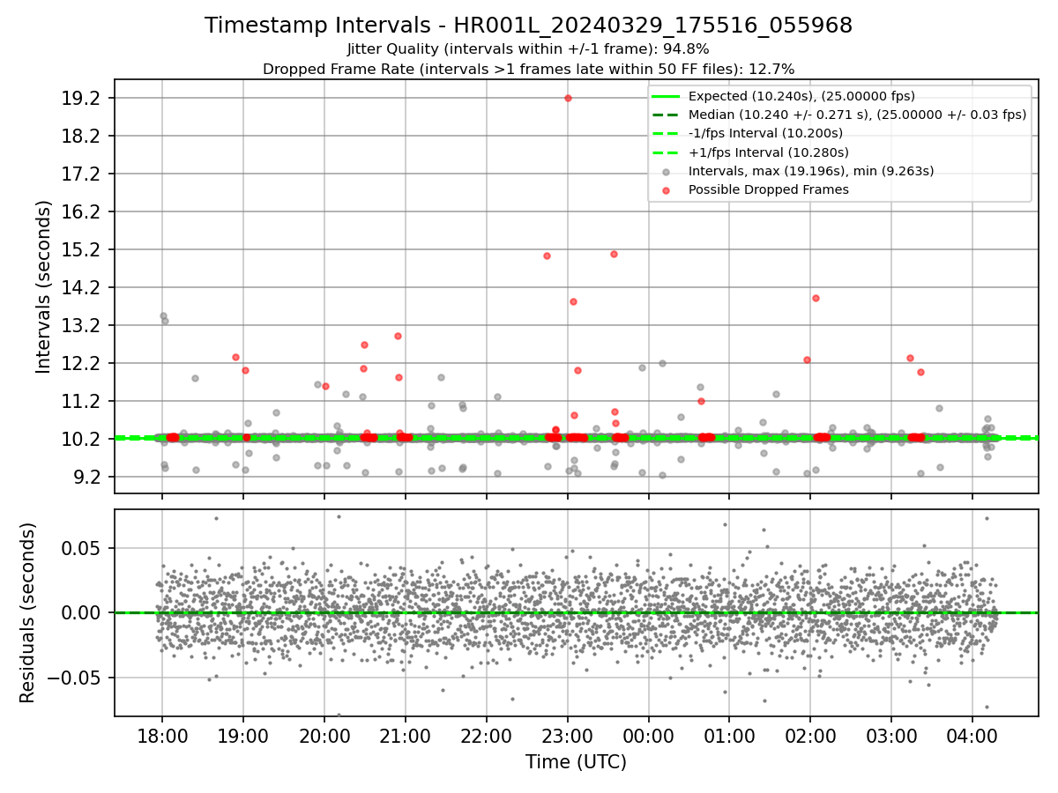The image size is (1058, 793).
Task: Click the x-axis tick label '04:00'
Action: 972,735
